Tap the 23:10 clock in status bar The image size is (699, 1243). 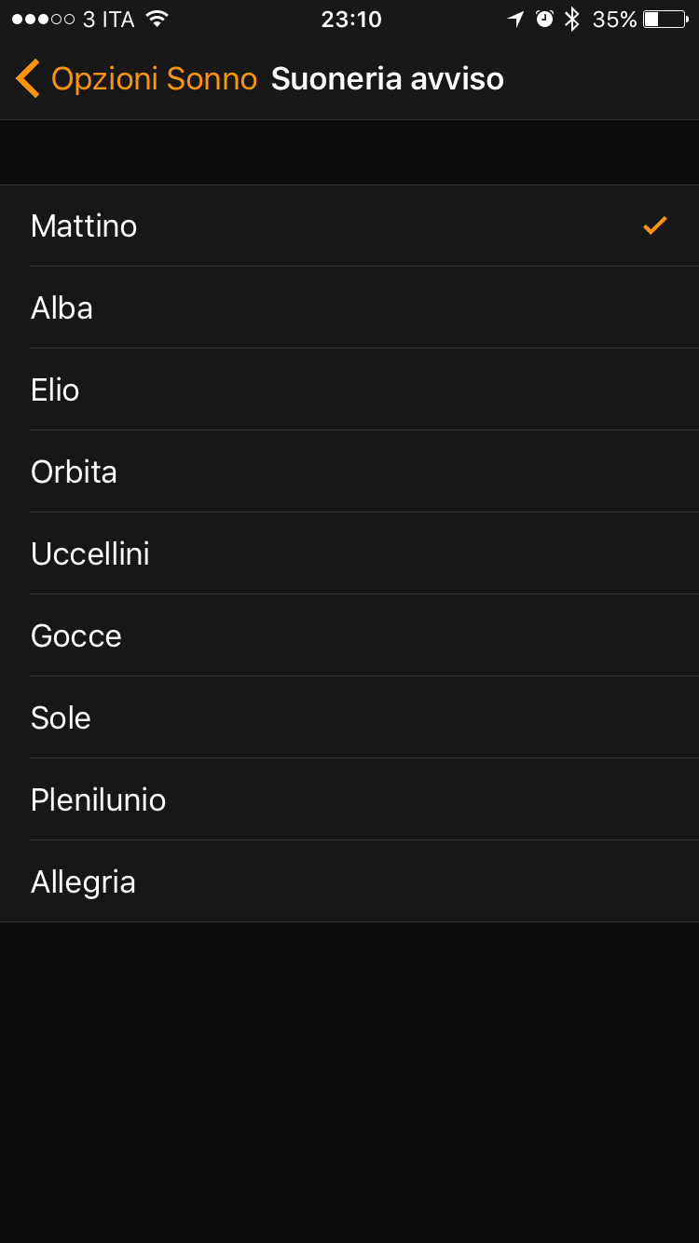351,20
